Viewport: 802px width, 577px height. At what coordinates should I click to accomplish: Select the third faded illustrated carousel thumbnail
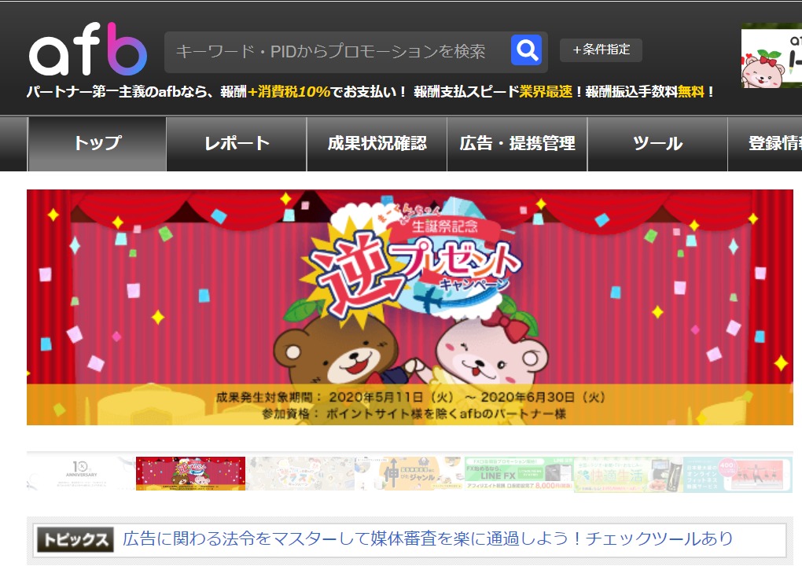coord(300,474)
